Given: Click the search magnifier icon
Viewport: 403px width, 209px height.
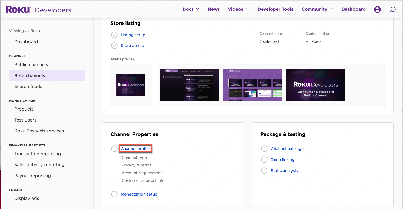Looking at the screenshot, I should pos(393,10).
